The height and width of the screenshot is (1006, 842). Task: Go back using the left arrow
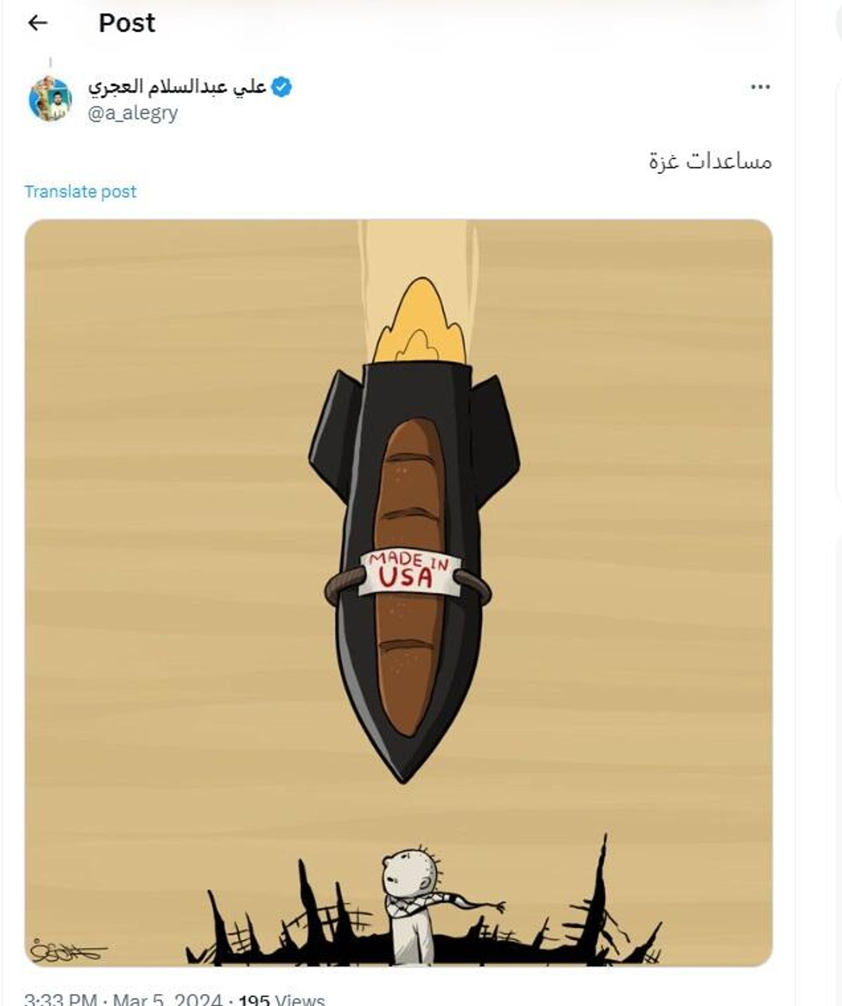pyautogui.click(x=37, y=22)
